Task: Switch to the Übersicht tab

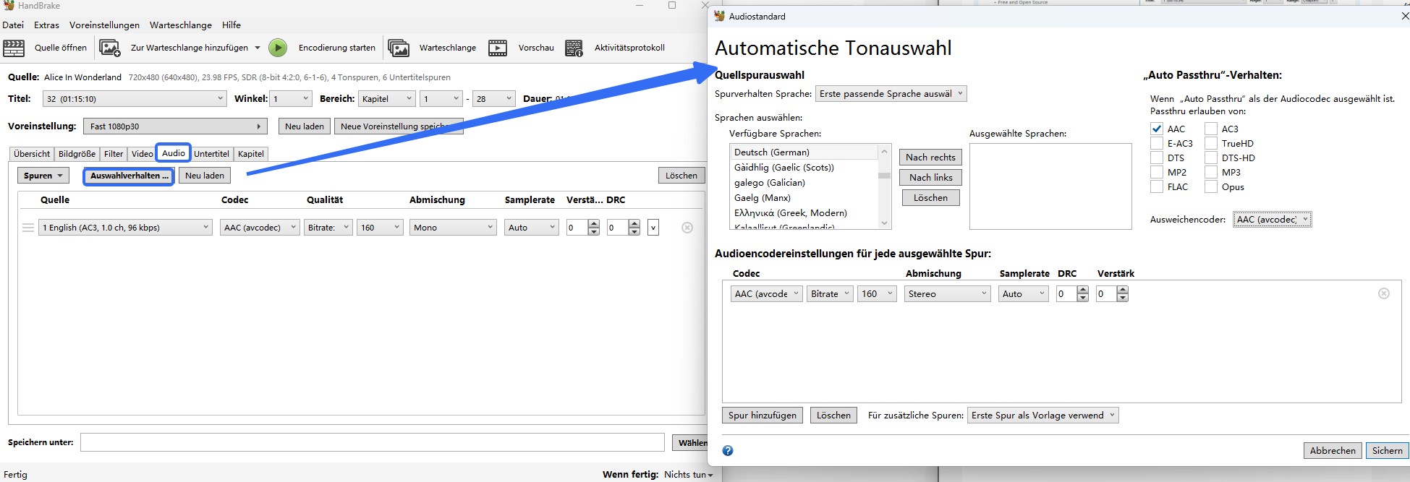Action: click(32, 154)
